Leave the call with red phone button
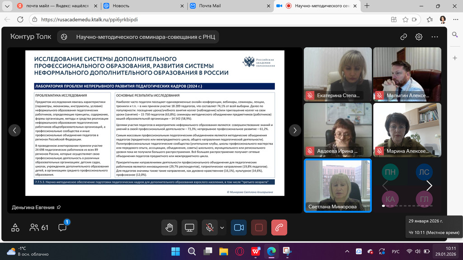The height and width of the screenshot is (260, 463). 279,227
